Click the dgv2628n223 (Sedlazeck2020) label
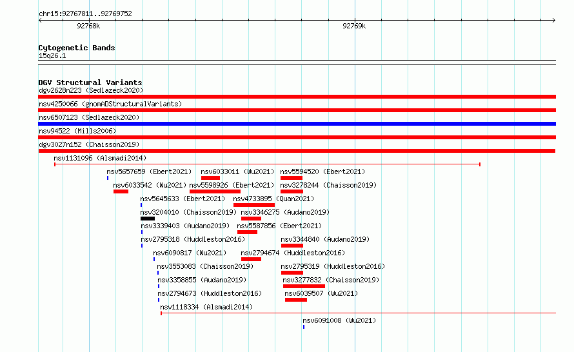The image size is (574, 352). point(91,90)
